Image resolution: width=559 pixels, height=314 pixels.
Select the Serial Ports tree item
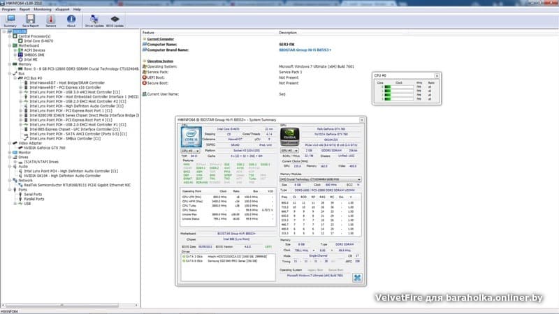click(x=33, y=195)
